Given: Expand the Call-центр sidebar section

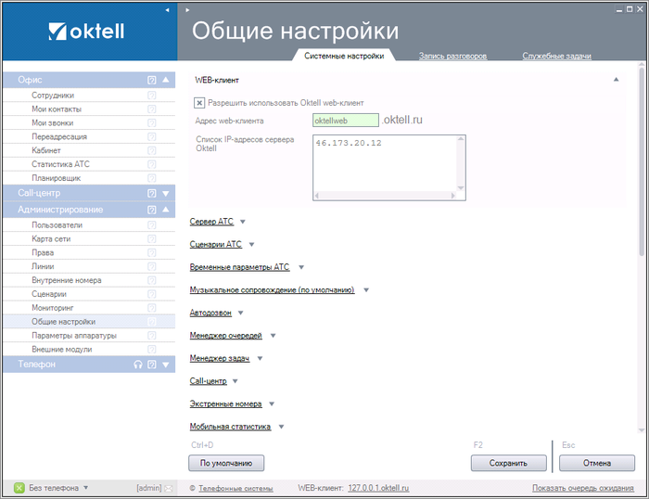Looking at the screenshot, I should point(166,193).
